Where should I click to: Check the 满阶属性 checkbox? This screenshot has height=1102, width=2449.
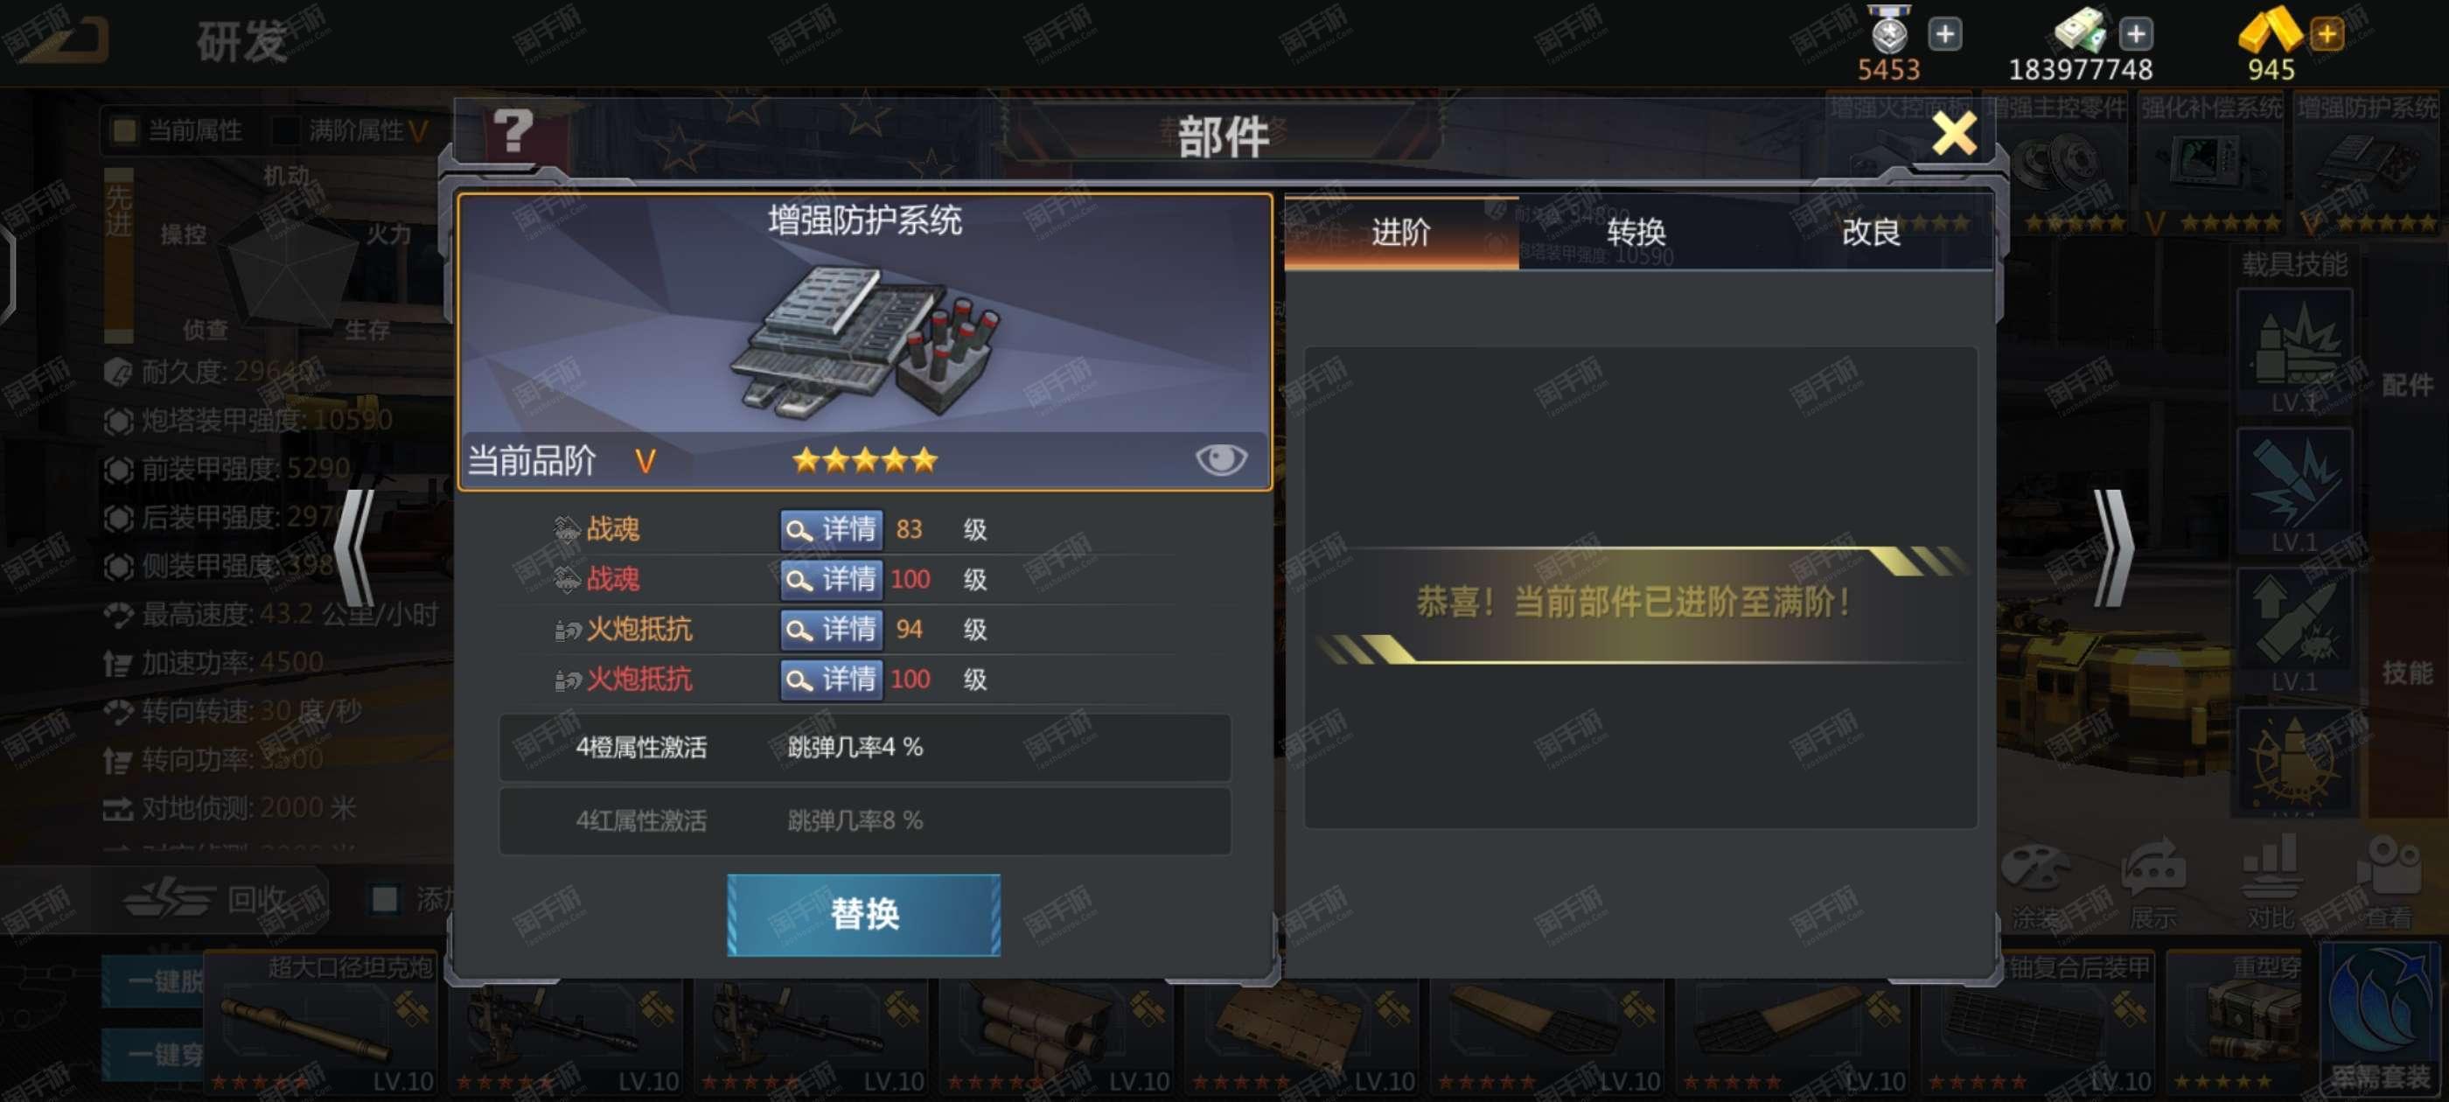[285, 130]
